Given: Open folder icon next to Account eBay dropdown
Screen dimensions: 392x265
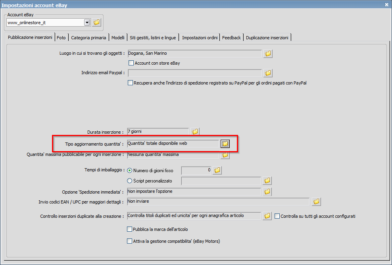Looking at the screenshot, I should 96,22.
